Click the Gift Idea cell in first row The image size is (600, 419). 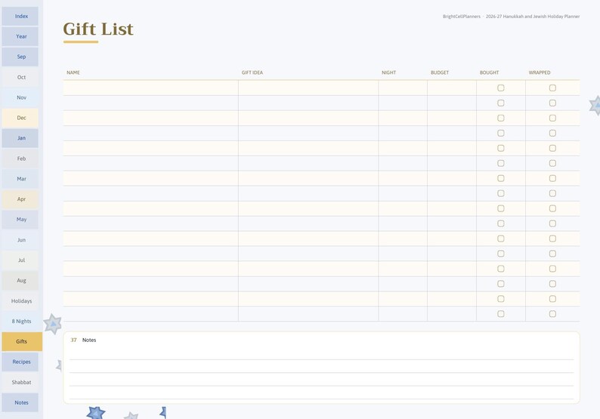(308, 88)
